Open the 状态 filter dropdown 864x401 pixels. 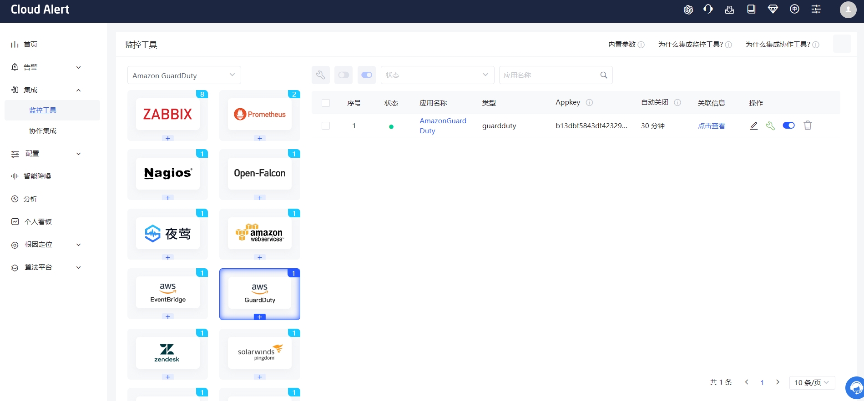pos(438,75)
